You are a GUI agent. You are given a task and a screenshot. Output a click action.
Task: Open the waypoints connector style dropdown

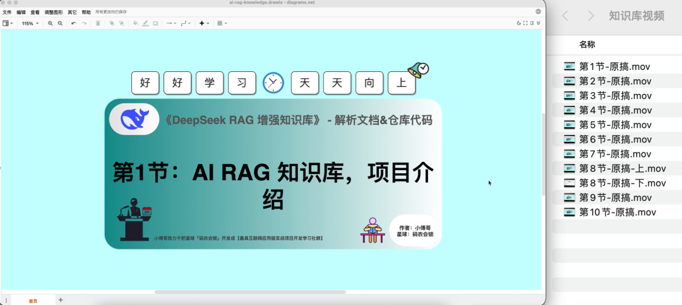click(185, 23)
